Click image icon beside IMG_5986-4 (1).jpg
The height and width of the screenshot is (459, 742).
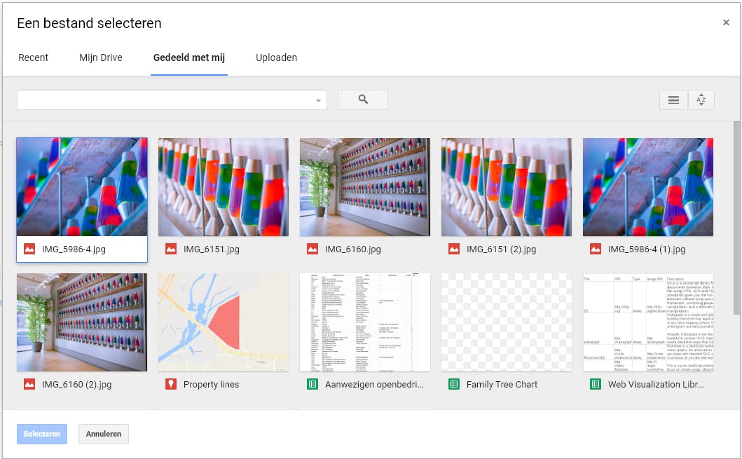[x=596, y=249]
